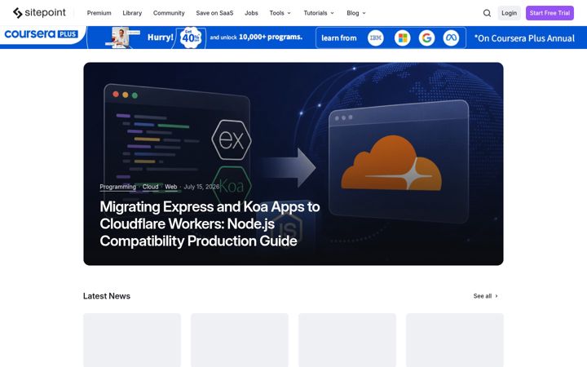Screen dimensions: 587x367
Task: Click the "On Coursera Plus Annual" banner text
Action: [x=524, y=38]
